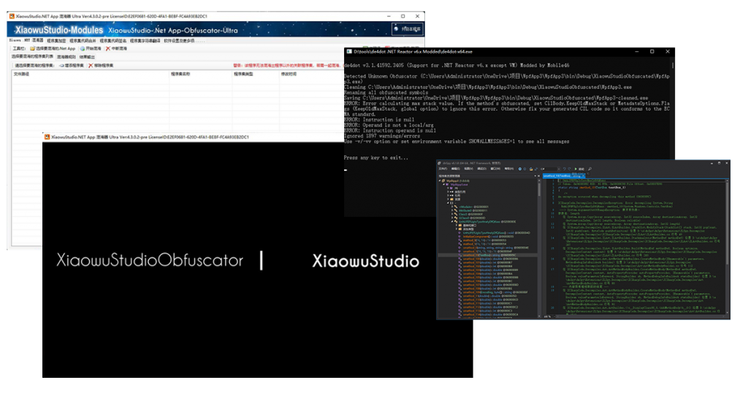Switch to the 程序集代码合并 tab
The height and width of the screenshot is (399, 748).
pyautogui.click(x=83, y=41)
